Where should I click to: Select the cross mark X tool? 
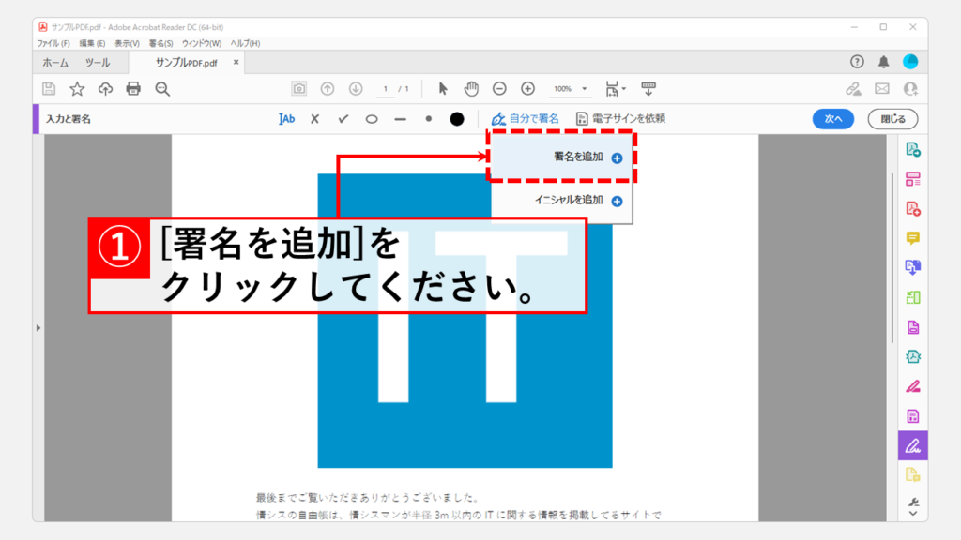(315, 119)
